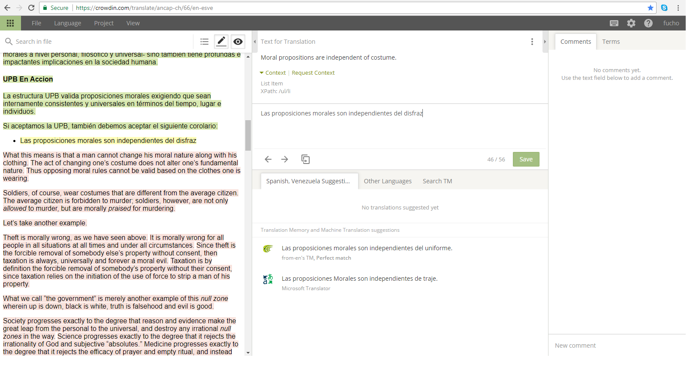Screen dimensions: 687x370
Task: Click the browser address bar URL
Action: [x=145, y=8]
